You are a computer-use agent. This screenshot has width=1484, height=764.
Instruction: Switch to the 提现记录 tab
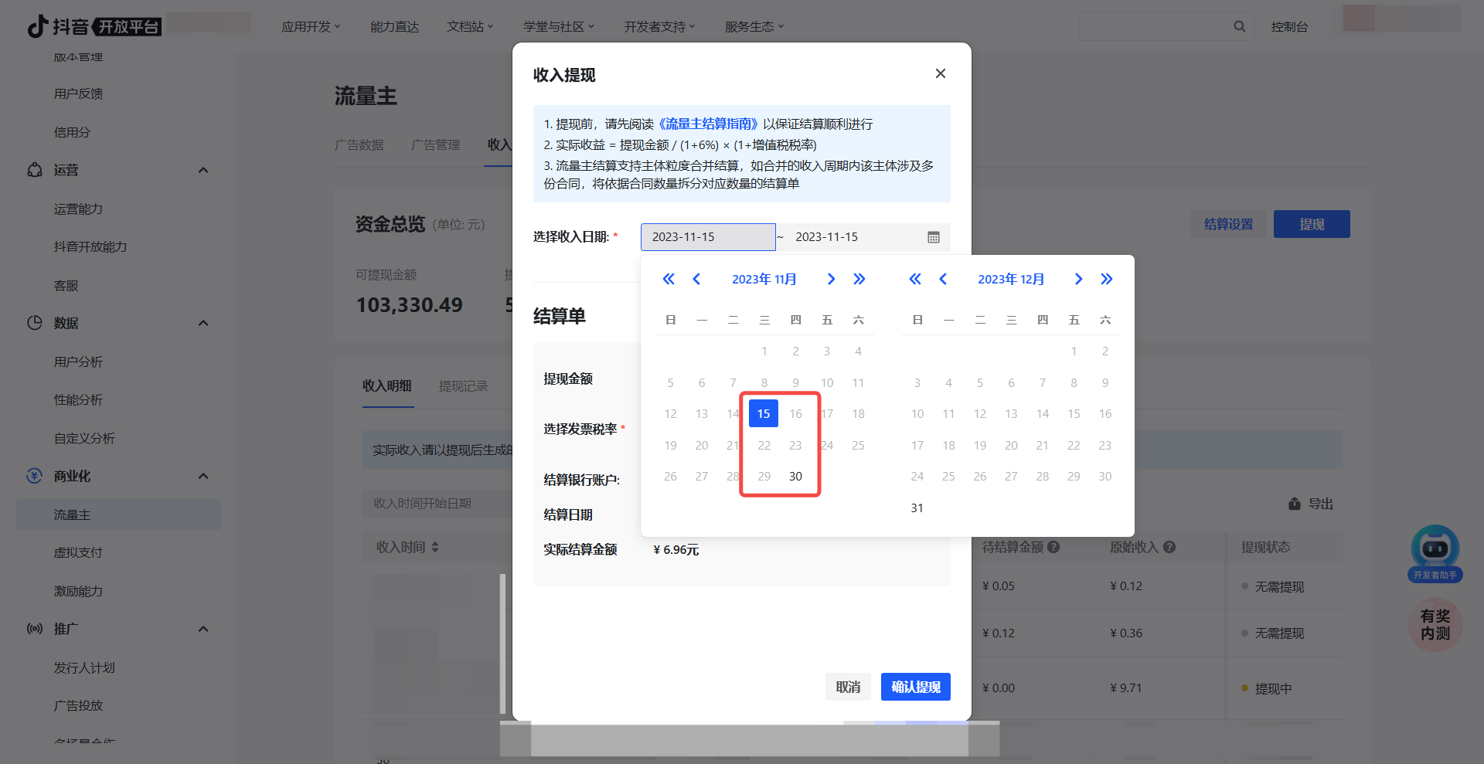pos(464,385)
